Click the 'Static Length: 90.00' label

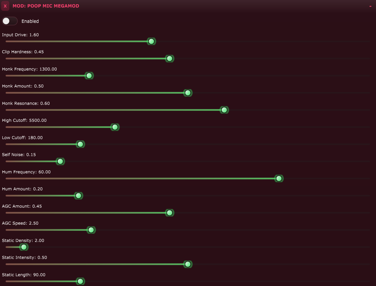tap(24, 275)
